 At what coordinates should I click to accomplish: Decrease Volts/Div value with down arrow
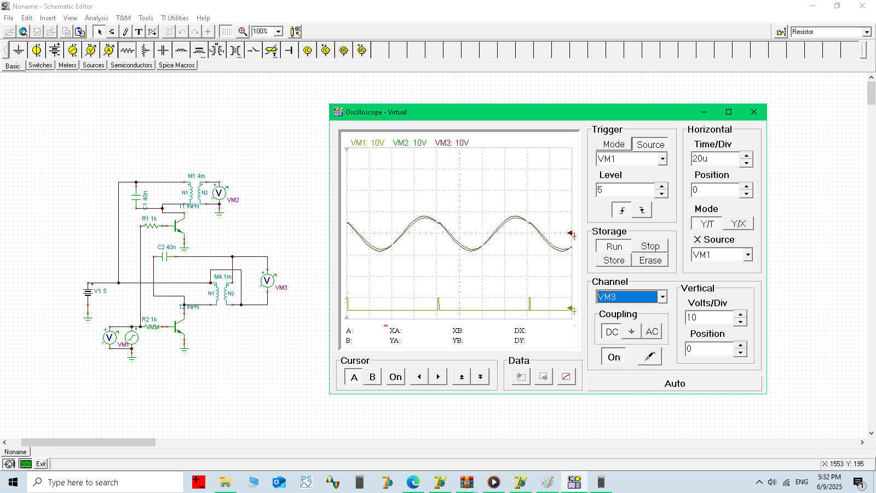(740, 322)
